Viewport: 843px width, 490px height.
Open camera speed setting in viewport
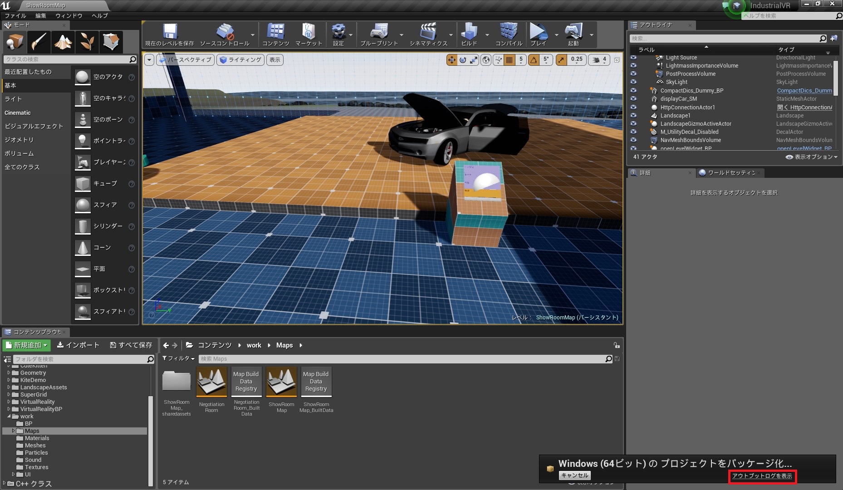(599, 60)
